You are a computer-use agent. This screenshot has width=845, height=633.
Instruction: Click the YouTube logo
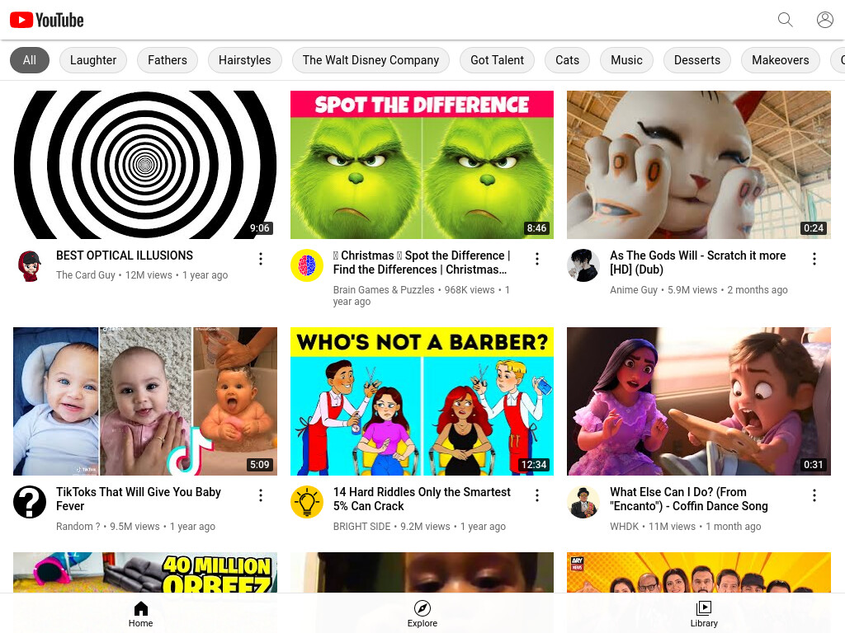(x=47, y=20)
